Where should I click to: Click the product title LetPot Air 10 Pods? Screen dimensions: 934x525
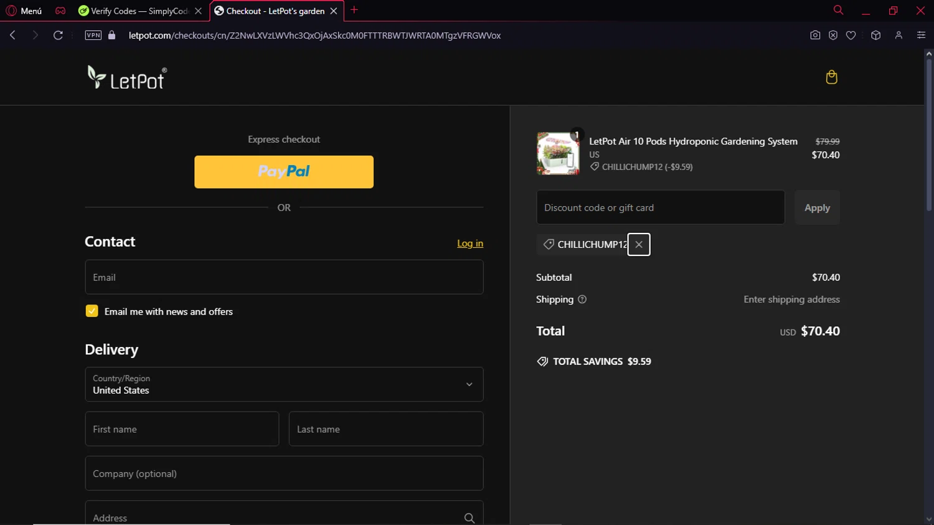693,141
